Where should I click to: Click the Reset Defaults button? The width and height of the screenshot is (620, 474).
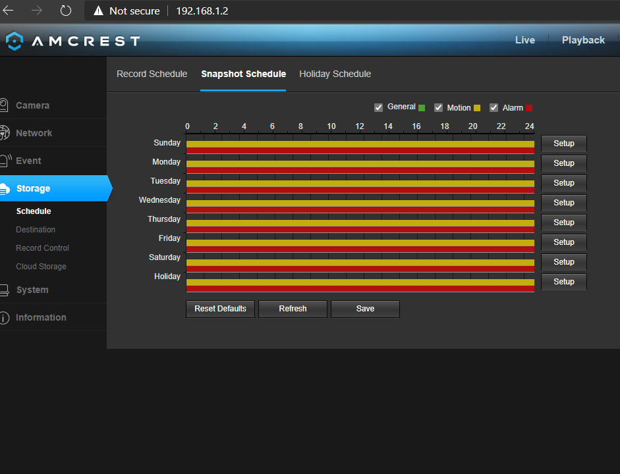click(x=220, y=309)
